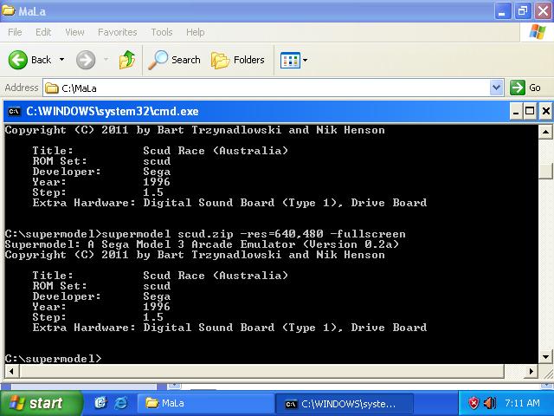This screenshot has height=416, width=554.
Task: Open the File menu
Action: 15,32
